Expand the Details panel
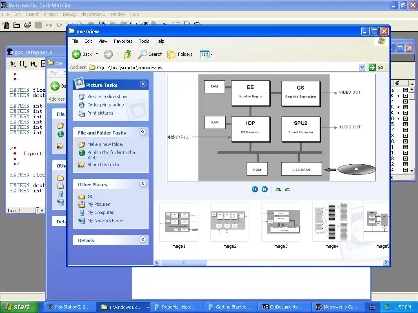 click(143, 240)
